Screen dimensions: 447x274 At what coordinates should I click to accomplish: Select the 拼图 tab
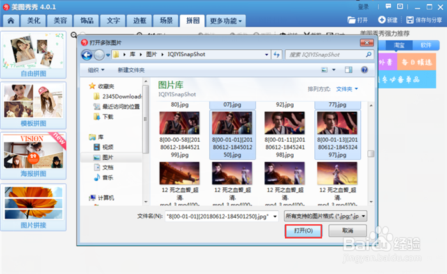pos(193,20)
